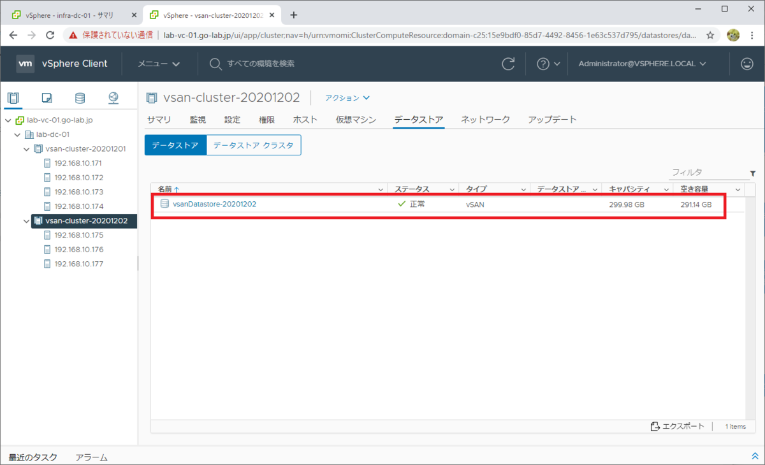Click the search magnifier icon

pos(215,64)
